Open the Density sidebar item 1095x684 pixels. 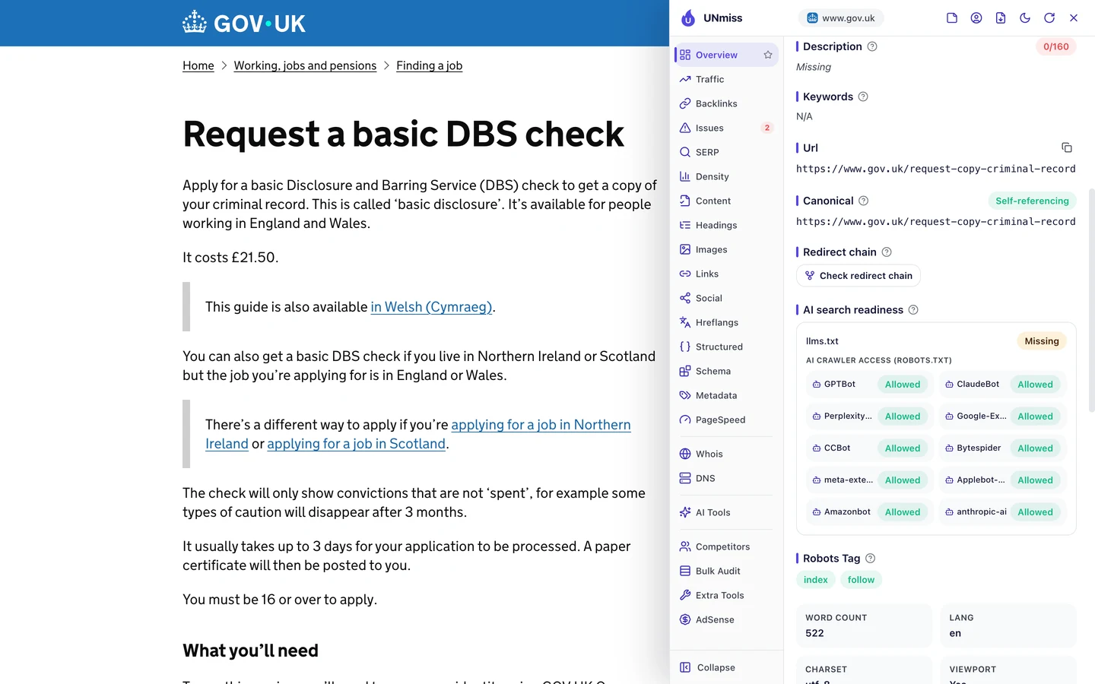(x=726, y=176)
